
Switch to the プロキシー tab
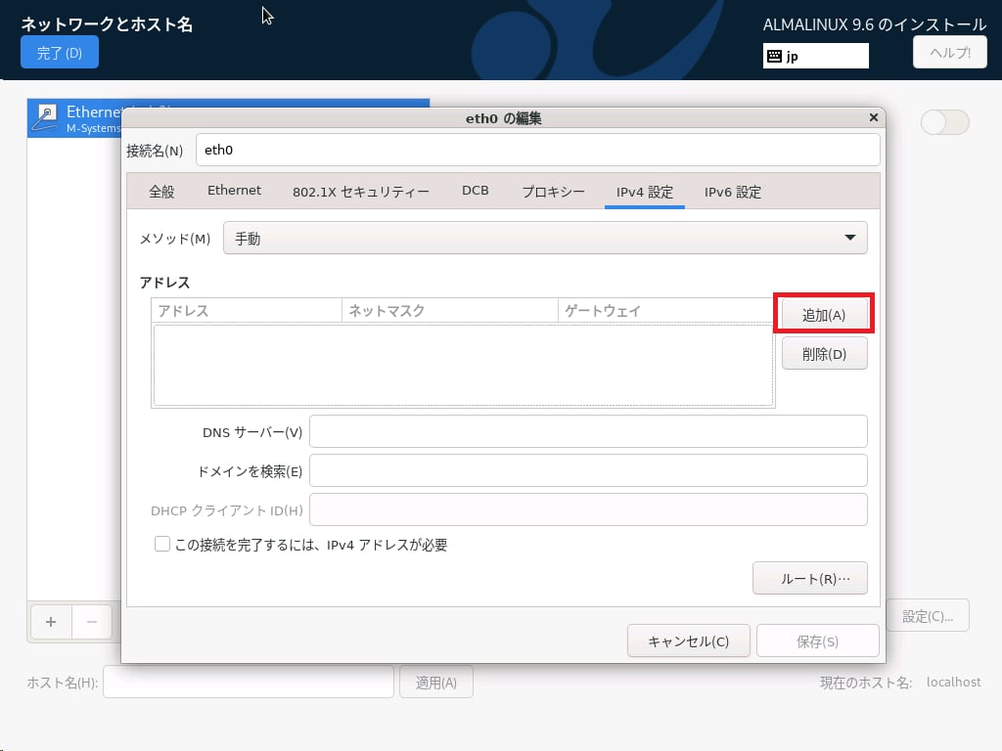[553, 192]
